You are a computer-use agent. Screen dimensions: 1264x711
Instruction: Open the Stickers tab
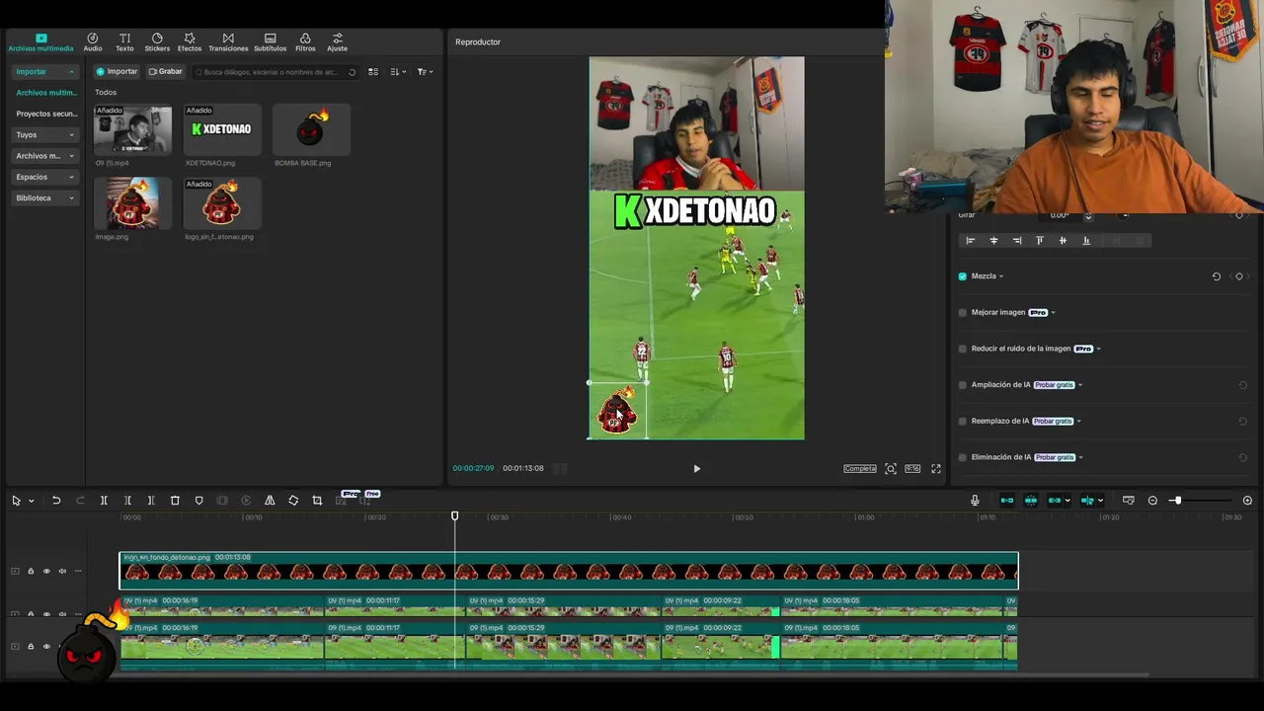(x=157, y=42)
